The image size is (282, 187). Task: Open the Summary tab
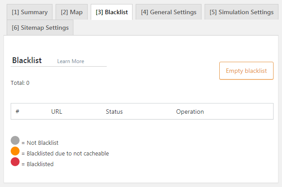(30, 12)
